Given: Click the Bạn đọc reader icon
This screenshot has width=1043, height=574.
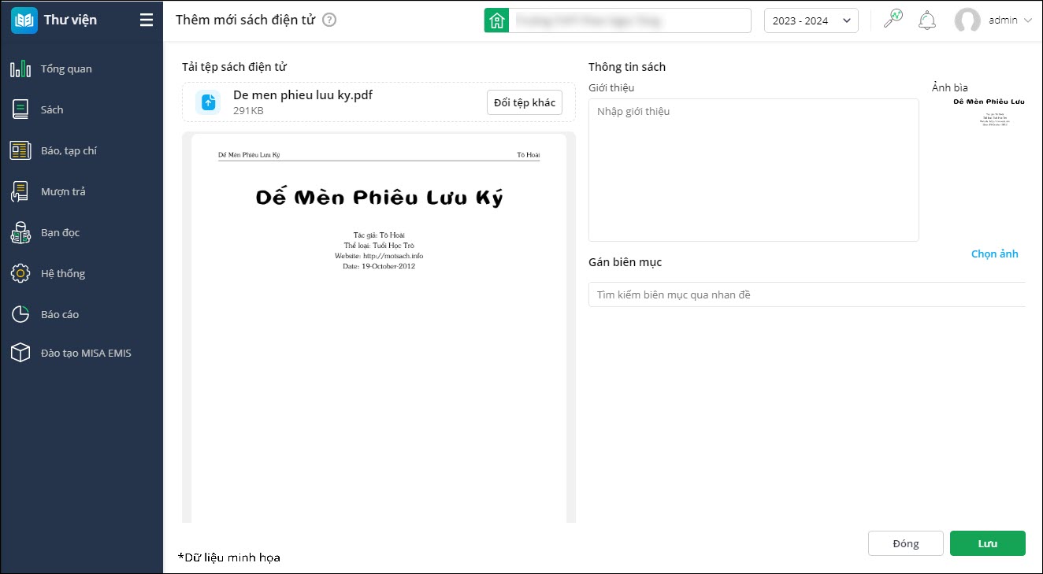Looking at the screenshot, I should [x=20, y=232].
